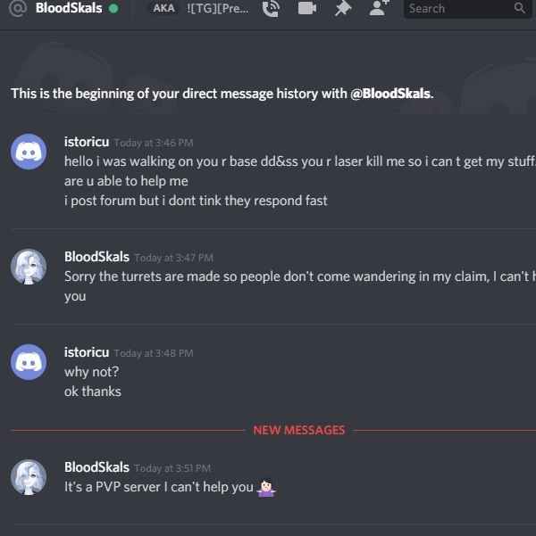Click the search magnifier icon
This screenshot has width=536, height=536.
(x=519, y=8)
